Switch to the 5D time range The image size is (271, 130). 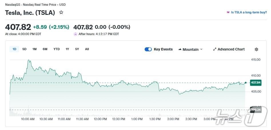[x=24, y=49]
